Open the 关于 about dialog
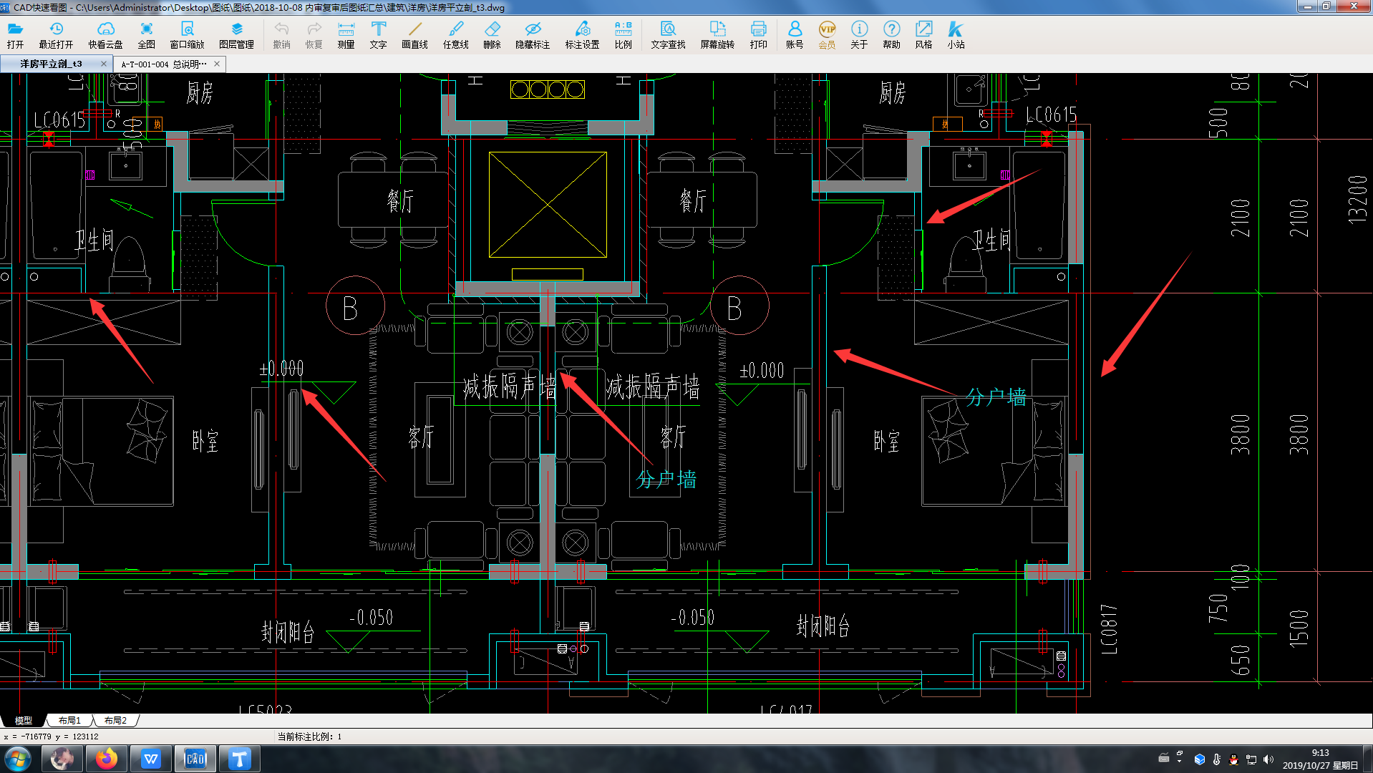Image resolution: width=1373 pixels, height=773 pixels. pyautogui.click(x=859, y=35)
